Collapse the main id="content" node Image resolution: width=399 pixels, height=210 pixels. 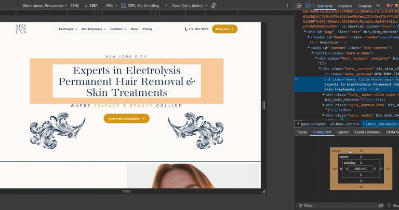click(x=309, y=48)
